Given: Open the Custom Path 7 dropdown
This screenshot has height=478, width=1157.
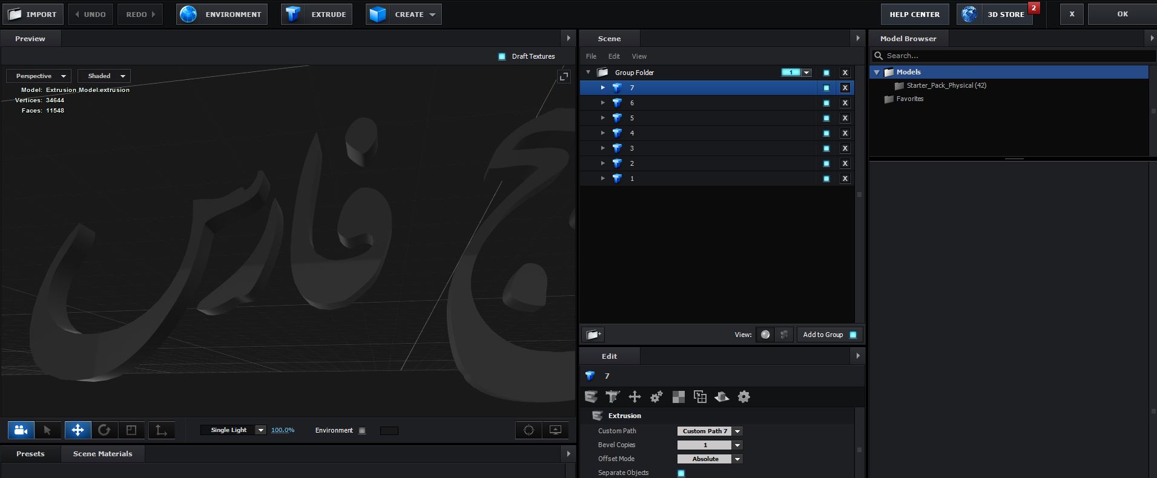Looking at the screenshot, I should click(x=710, y=431).
